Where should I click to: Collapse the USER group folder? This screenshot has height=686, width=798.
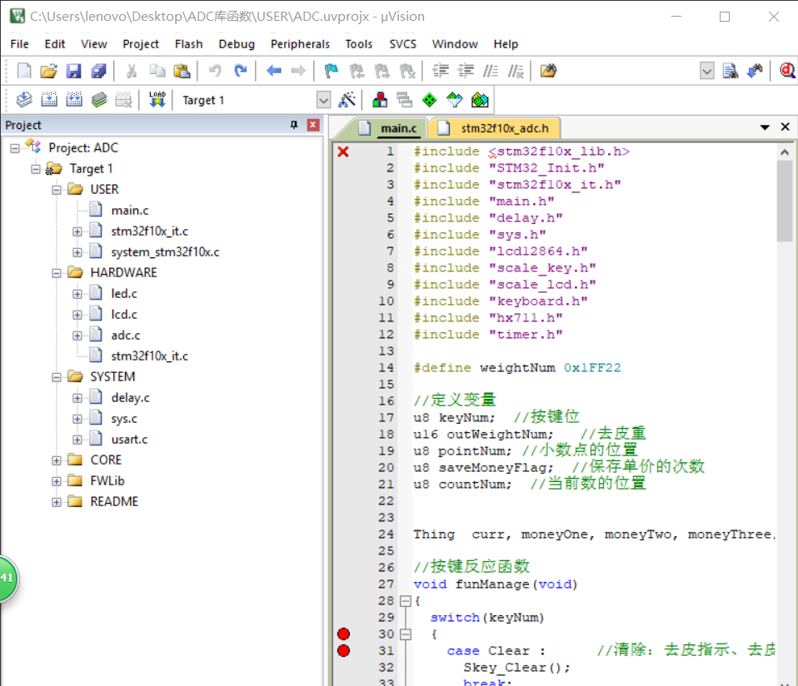click(56, 190)
